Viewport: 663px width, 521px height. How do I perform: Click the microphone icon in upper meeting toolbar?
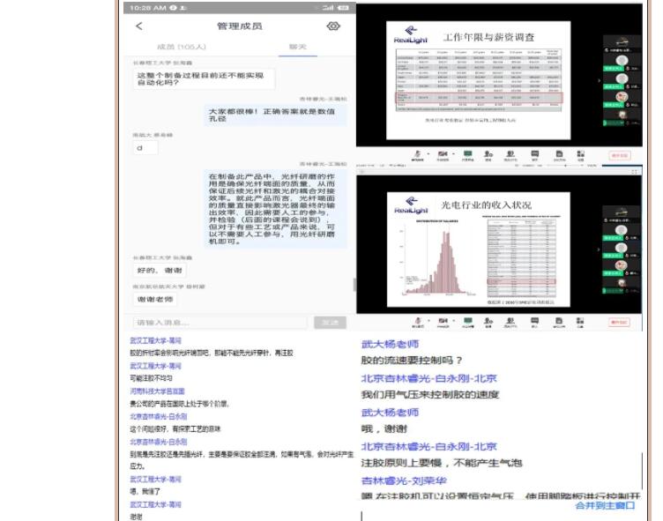(417, 153)
